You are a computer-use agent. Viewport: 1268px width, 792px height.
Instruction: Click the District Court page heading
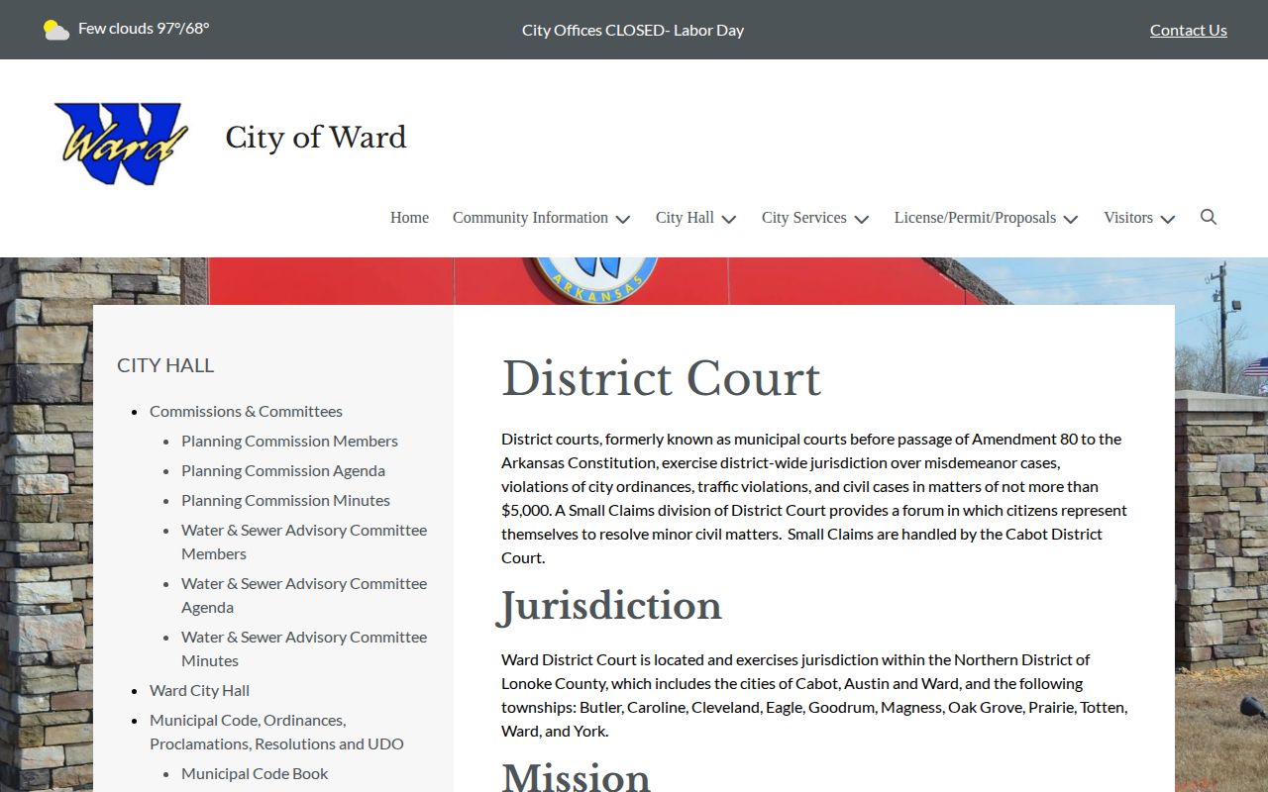(x=661, y=379)
